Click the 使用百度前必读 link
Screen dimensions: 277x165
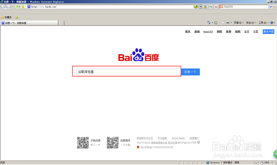pos(159,143)
